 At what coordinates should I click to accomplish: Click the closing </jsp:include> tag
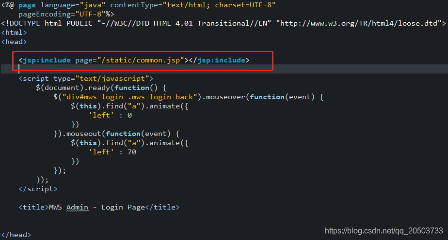point(219,60)
